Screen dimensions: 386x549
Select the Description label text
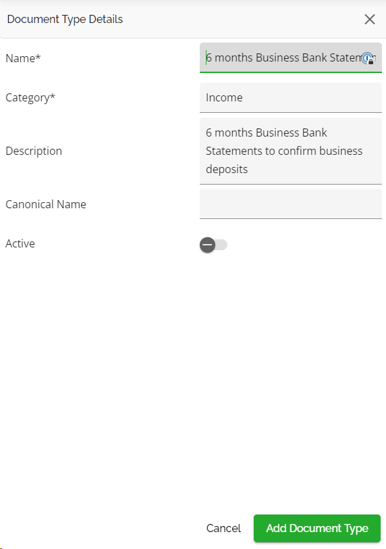(34, 151)
